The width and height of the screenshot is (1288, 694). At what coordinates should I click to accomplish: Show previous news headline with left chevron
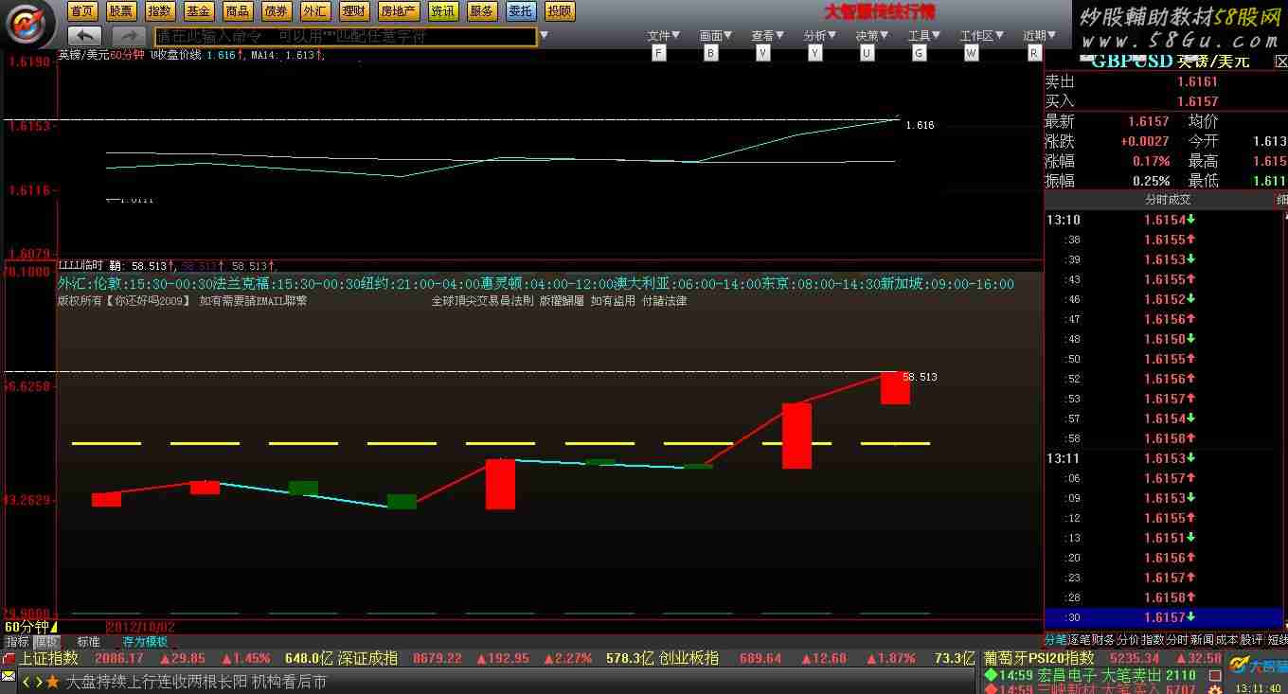tap(27, 682)
